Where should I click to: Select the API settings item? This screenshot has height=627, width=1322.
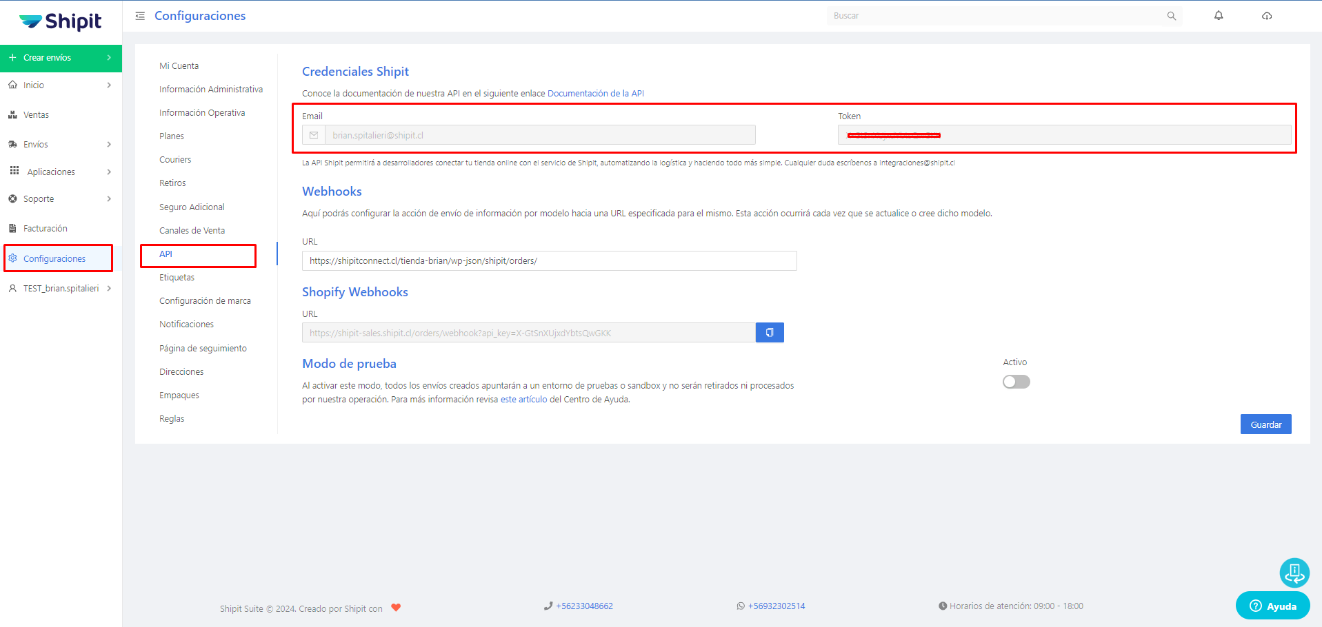point(166,254)
